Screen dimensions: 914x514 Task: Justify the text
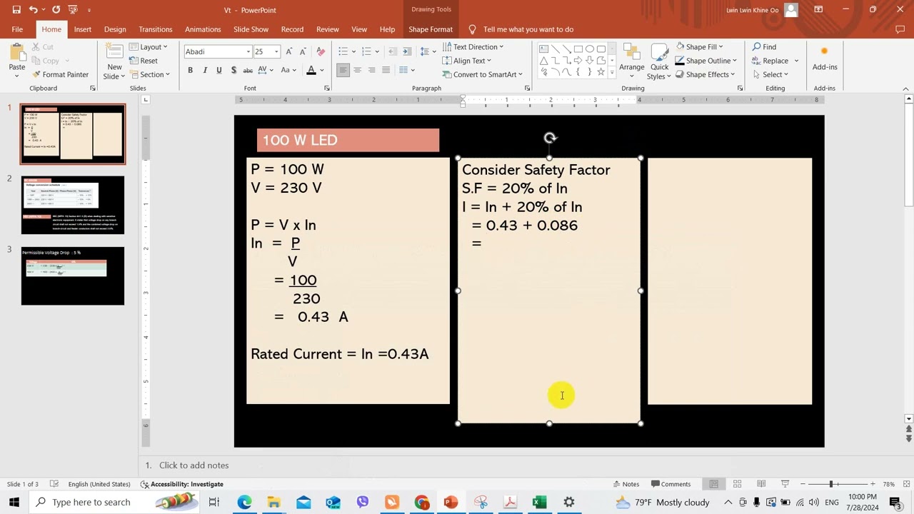[386, 70]
